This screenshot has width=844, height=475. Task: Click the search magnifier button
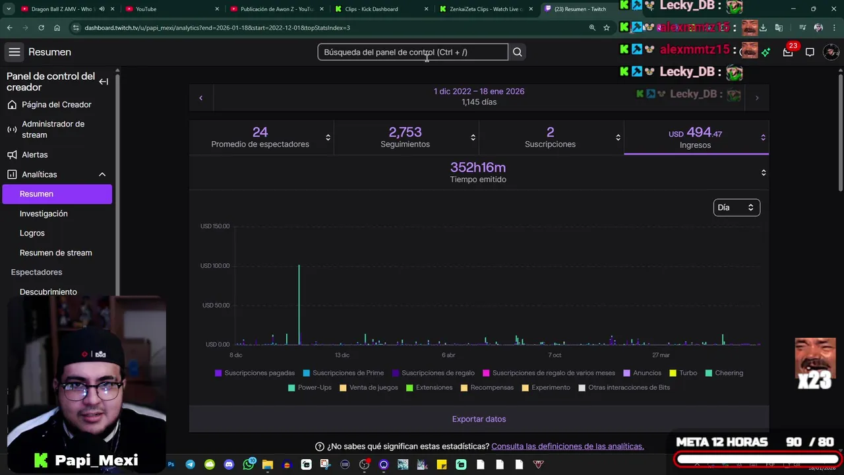point(518,52)
